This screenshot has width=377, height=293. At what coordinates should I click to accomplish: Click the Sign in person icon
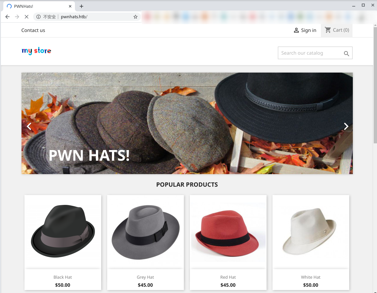[296, 30]
